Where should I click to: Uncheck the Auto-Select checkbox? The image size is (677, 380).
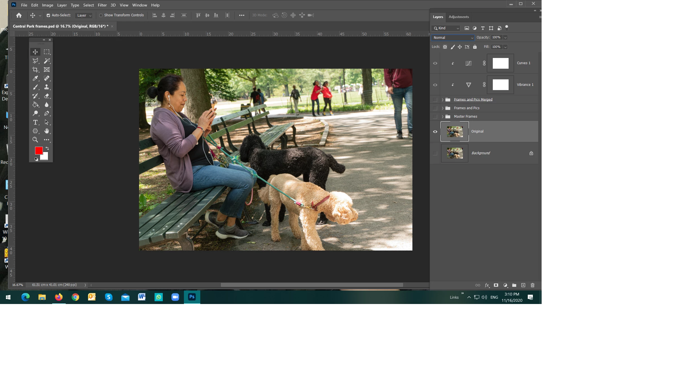[48, 15]
